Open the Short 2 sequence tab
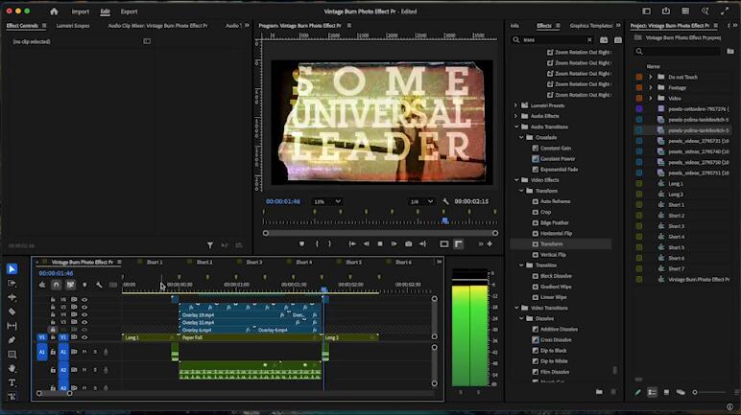 coord(204,262)
